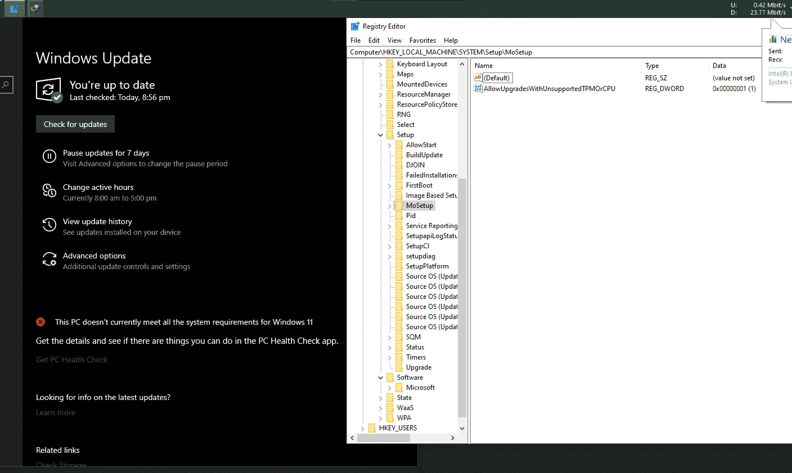Expand the ResourceManager key
The height and width of the screenshot is (473, 792).
point(381,94)
